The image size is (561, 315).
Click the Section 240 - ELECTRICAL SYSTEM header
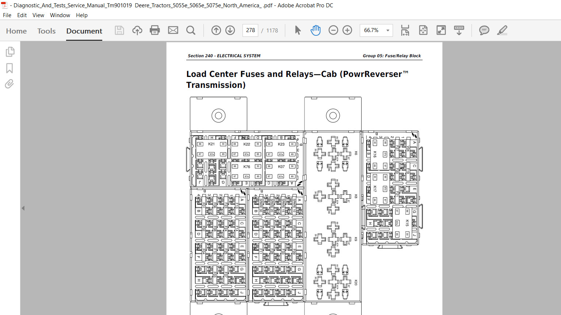tap(224, 56)
